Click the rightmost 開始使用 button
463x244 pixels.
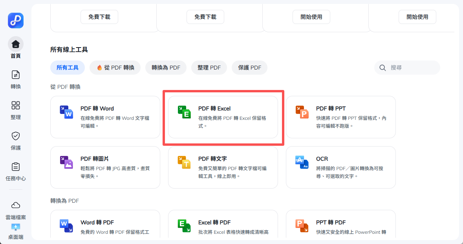(x=417, y=17)
